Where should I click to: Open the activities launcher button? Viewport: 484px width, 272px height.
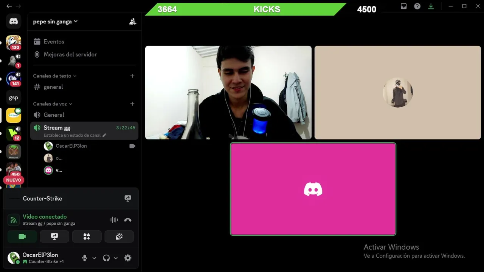point(87,236)
